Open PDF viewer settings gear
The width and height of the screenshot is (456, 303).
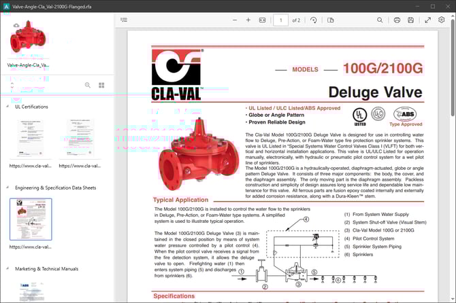[442, 20]
